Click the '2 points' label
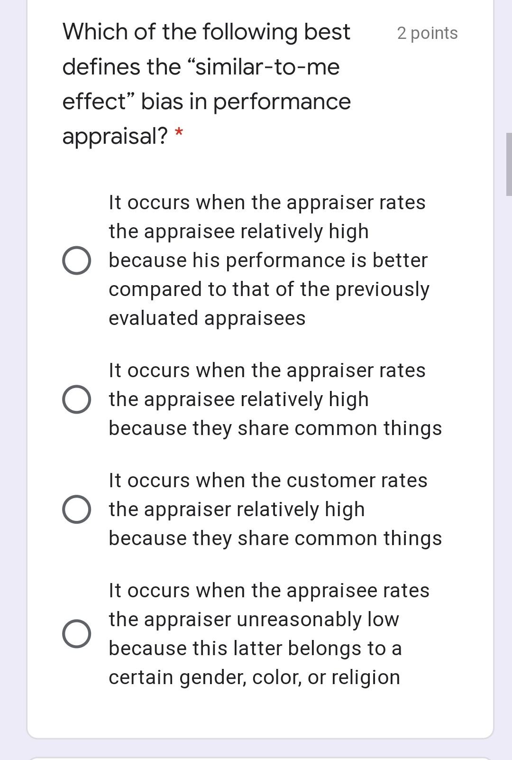512x760 pixels. click(x=426, y=33)
